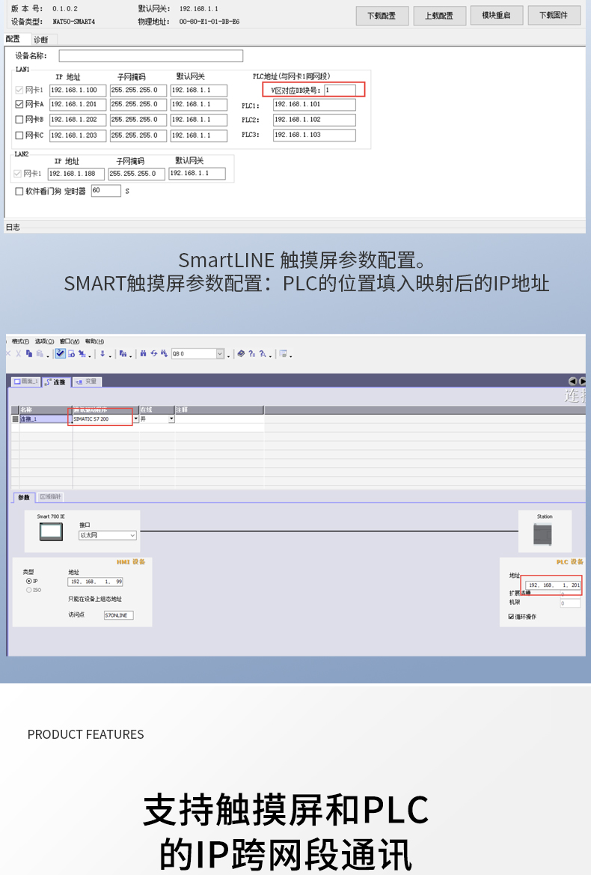591x875 pixels.
Task: Click the PLC3 address field 192.168.1.103
Action: (x=314, y=135)
